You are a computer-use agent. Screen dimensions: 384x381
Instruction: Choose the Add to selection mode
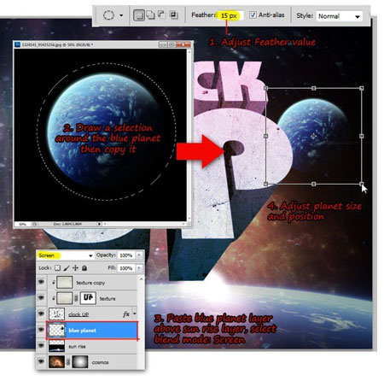150,15
